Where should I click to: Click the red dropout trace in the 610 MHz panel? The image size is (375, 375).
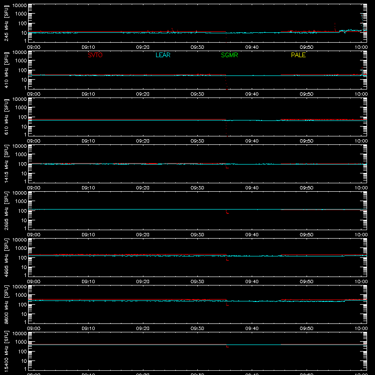[226, 128]
